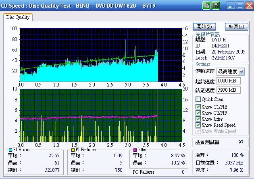Click the Label value GAME ISO/
Screen dimensions: 254x179
pyautogui.click(x=223, y=58)
